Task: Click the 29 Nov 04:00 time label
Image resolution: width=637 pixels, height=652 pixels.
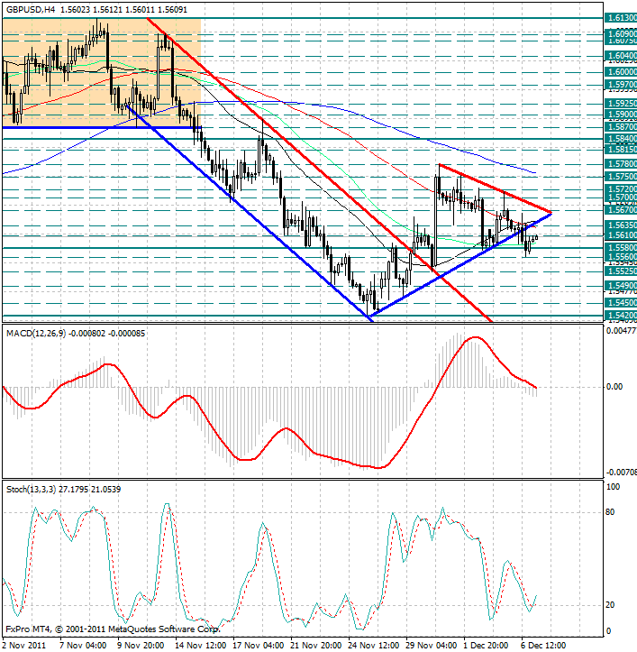Action: pos(432,646)
